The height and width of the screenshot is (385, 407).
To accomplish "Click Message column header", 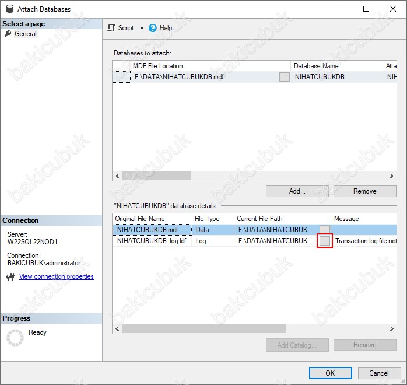I will [364, 219].
